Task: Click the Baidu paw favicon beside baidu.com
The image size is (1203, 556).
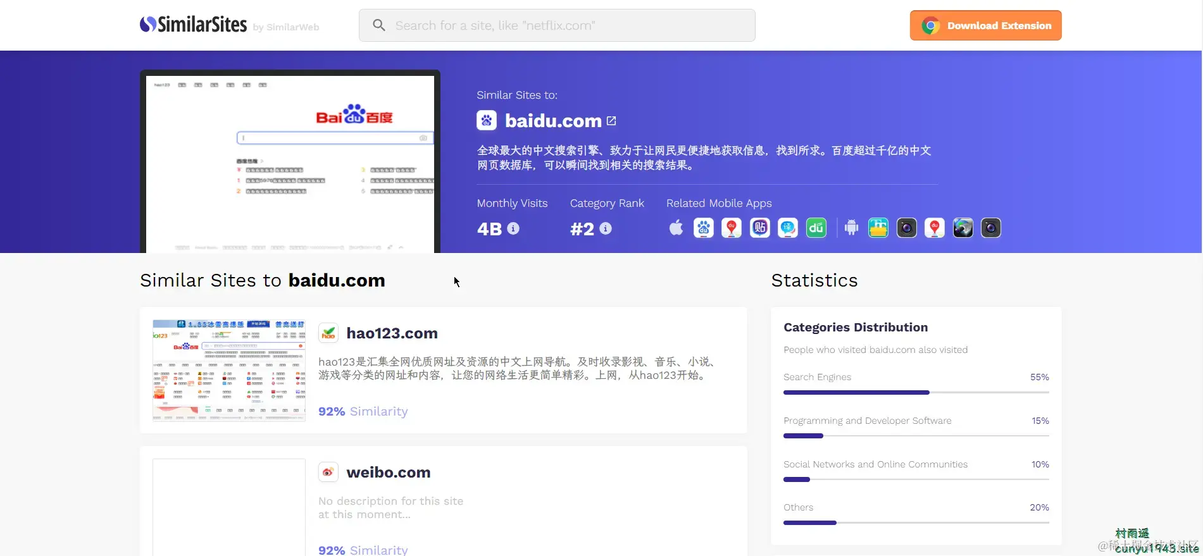Action: click(487, 120)
